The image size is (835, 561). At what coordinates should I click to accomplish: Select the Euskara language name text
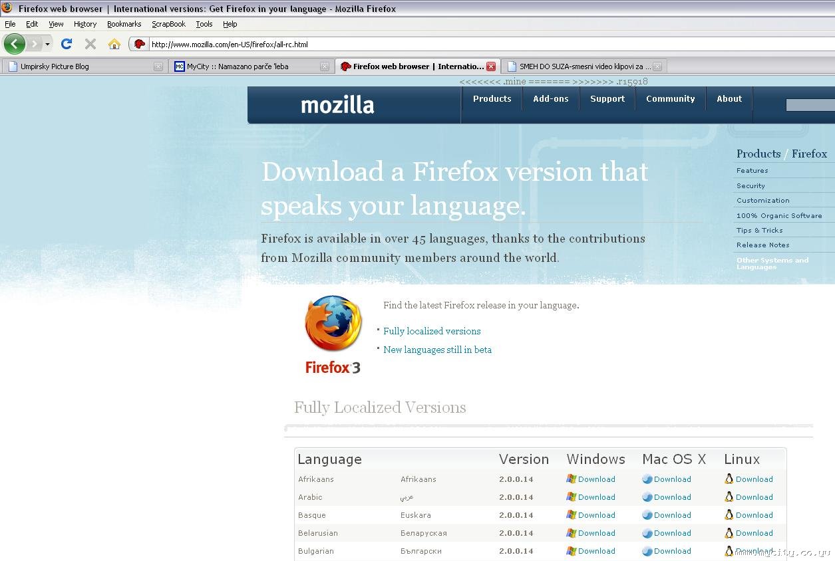click(416, 515)
